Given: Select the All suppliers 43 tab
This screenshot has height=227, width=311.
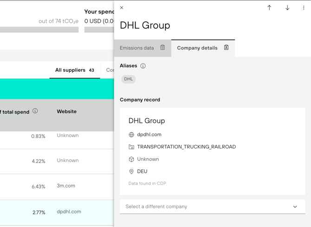Looking at the screenshot, I should click(75, 70).
